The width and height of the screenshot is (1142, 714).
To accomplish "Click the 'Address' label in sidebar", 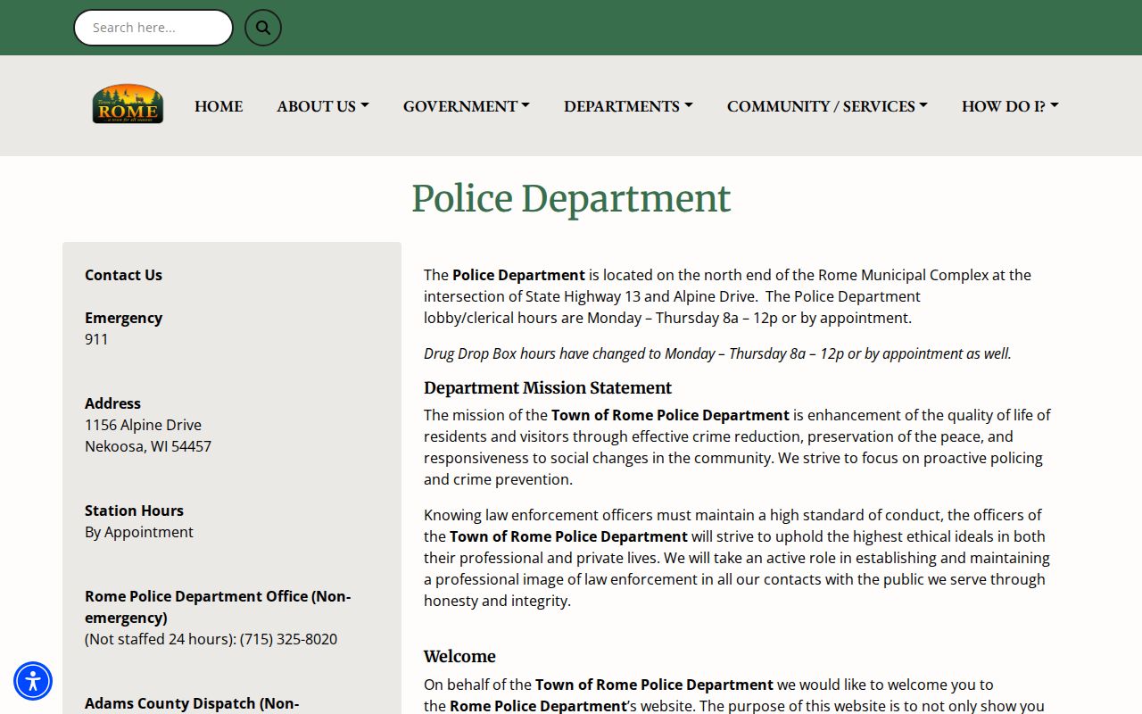I will tap(112, 403).
